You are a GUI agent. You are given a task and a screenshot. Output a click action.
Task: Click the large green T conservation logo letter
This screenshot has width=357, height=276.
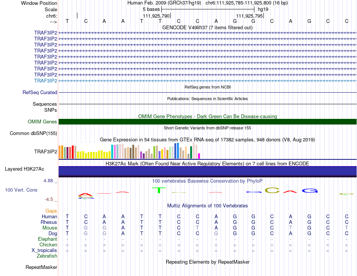pyautogui.click(x=159, y=190)
